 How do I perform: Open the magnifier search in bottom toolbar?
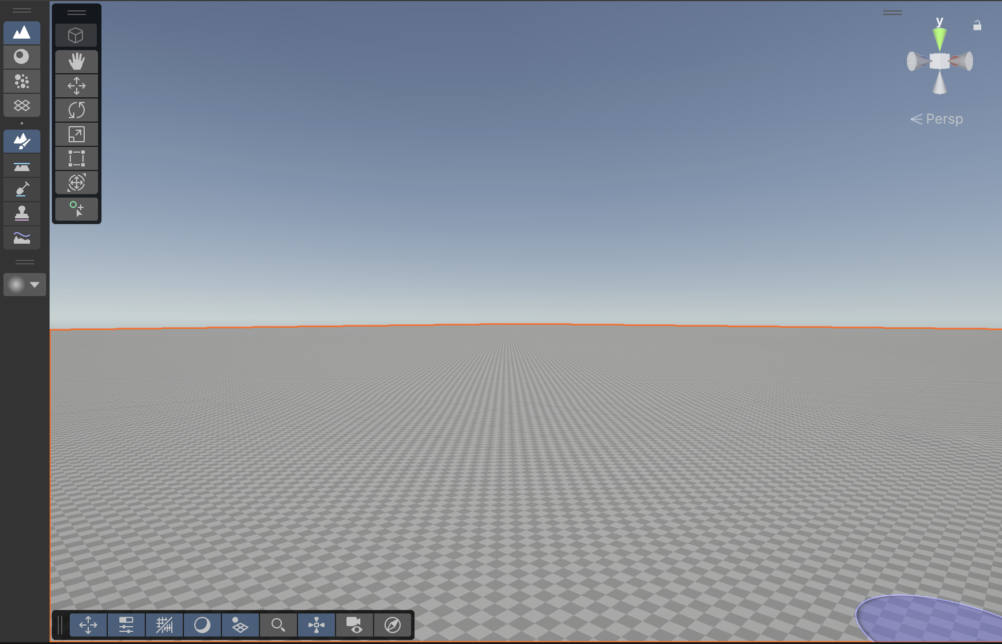coord(278,625)
